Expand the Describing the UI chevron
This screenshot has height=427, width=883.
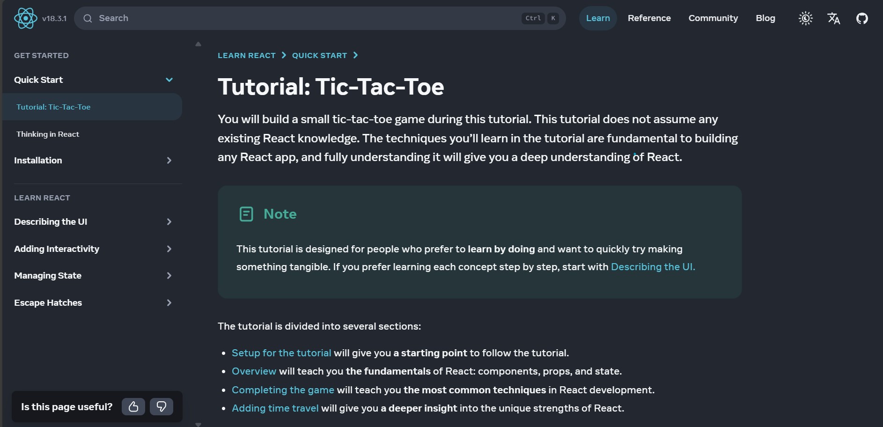[169, 221]
